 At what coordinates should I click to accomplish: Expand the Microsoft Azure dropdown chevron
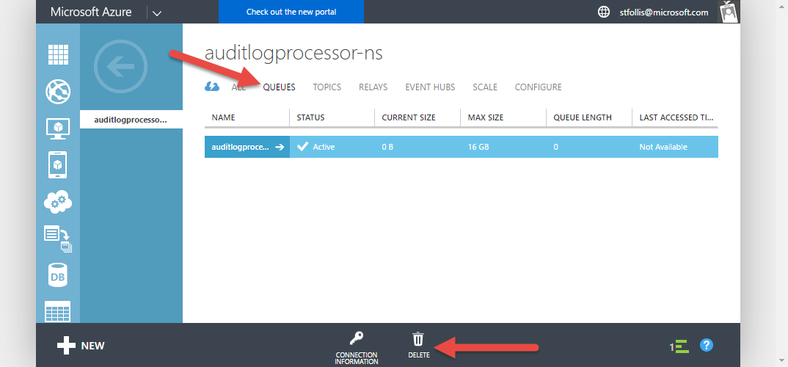pyautogui.click(x=157, y=12)
